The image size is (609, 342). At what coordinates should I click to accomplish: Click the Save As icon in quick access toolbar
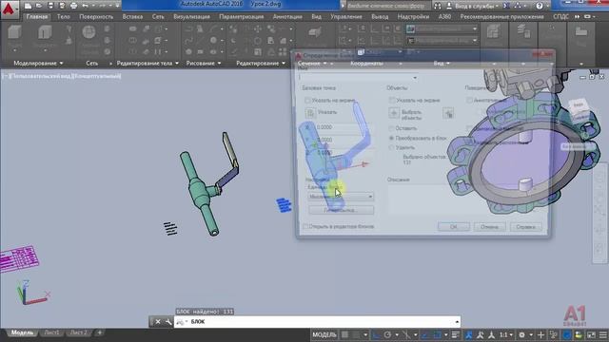pos(62,6)
